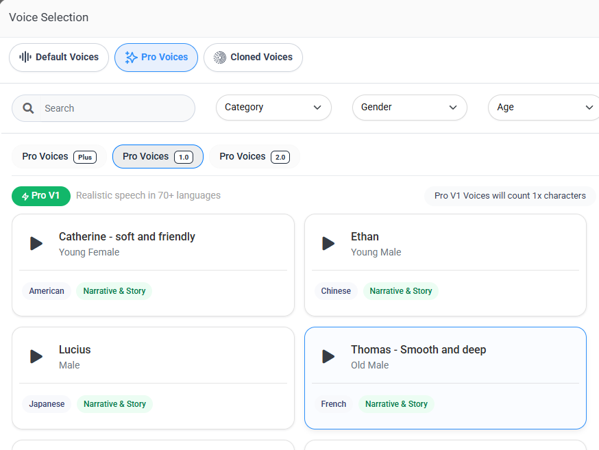Open the Category dropdown

click(x=273, y=108)
